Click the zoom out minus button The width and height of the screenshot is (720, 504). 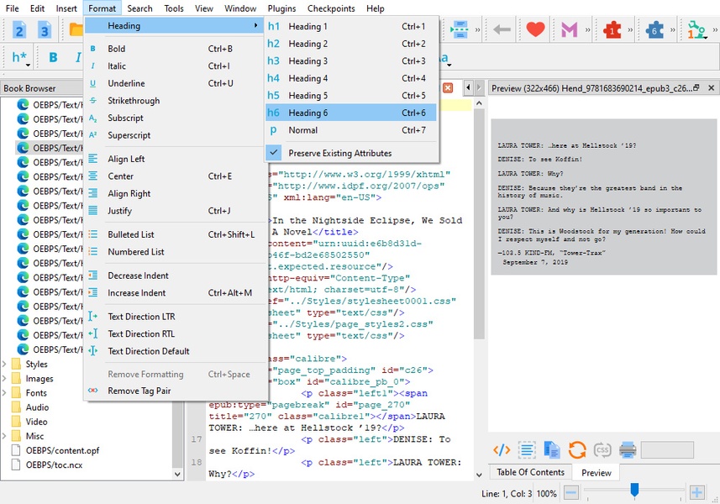pyautogui.click(x=571, y=493)
